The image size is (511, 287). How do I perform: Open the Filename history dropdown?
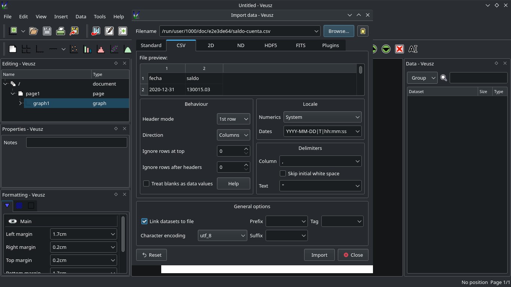[316, 31]
